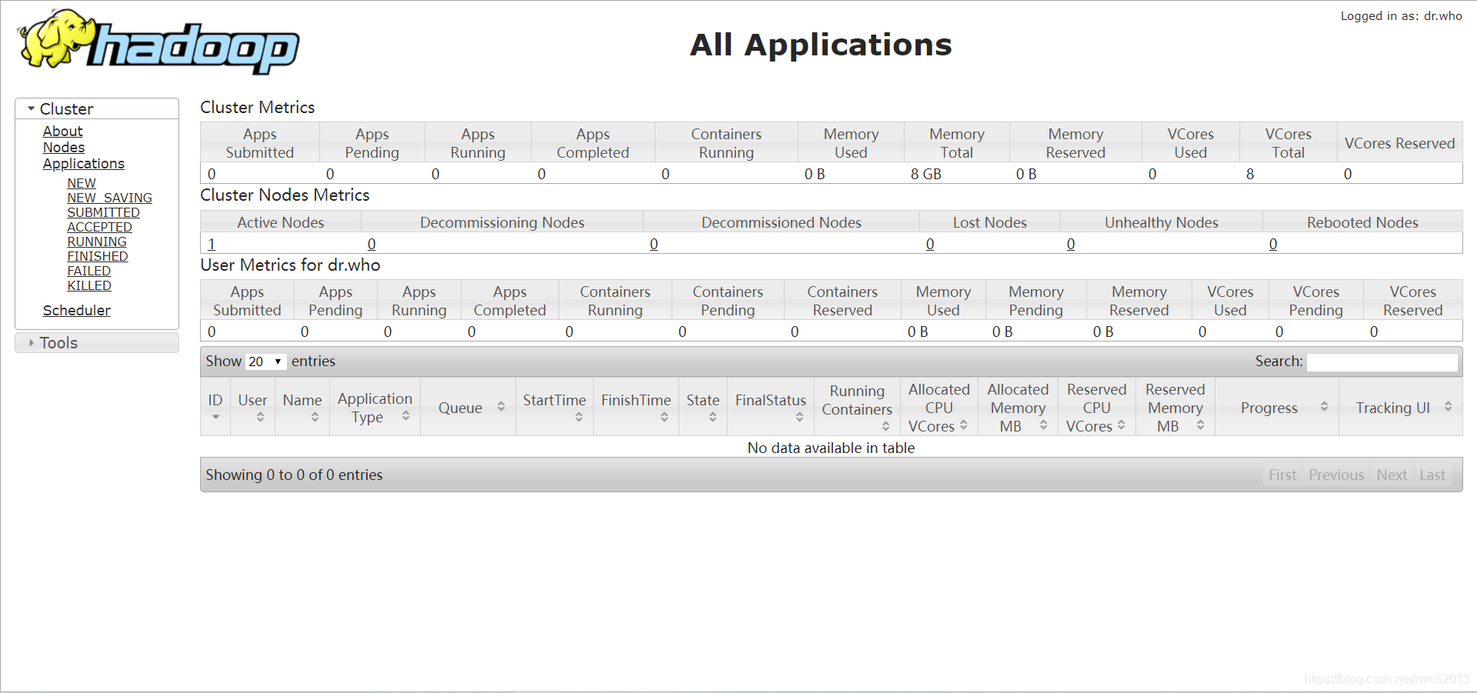The height and width of the screenshot is (693, 1477).
Task: Open Rebooted Nodes count link
Action: [1273, 244]
